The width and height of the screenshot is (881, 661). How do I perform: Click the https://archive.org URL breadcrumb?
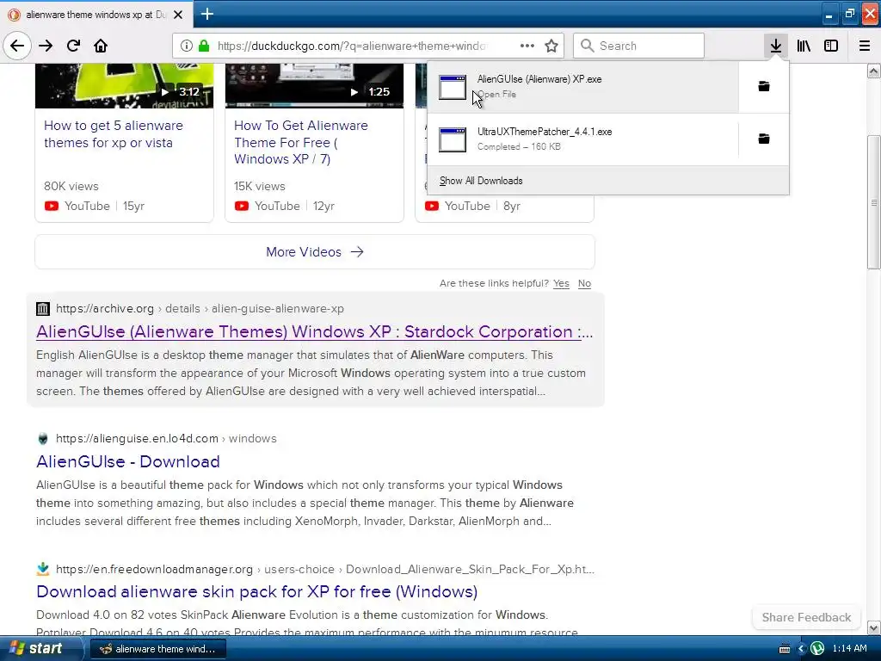(x=104, y=309)
